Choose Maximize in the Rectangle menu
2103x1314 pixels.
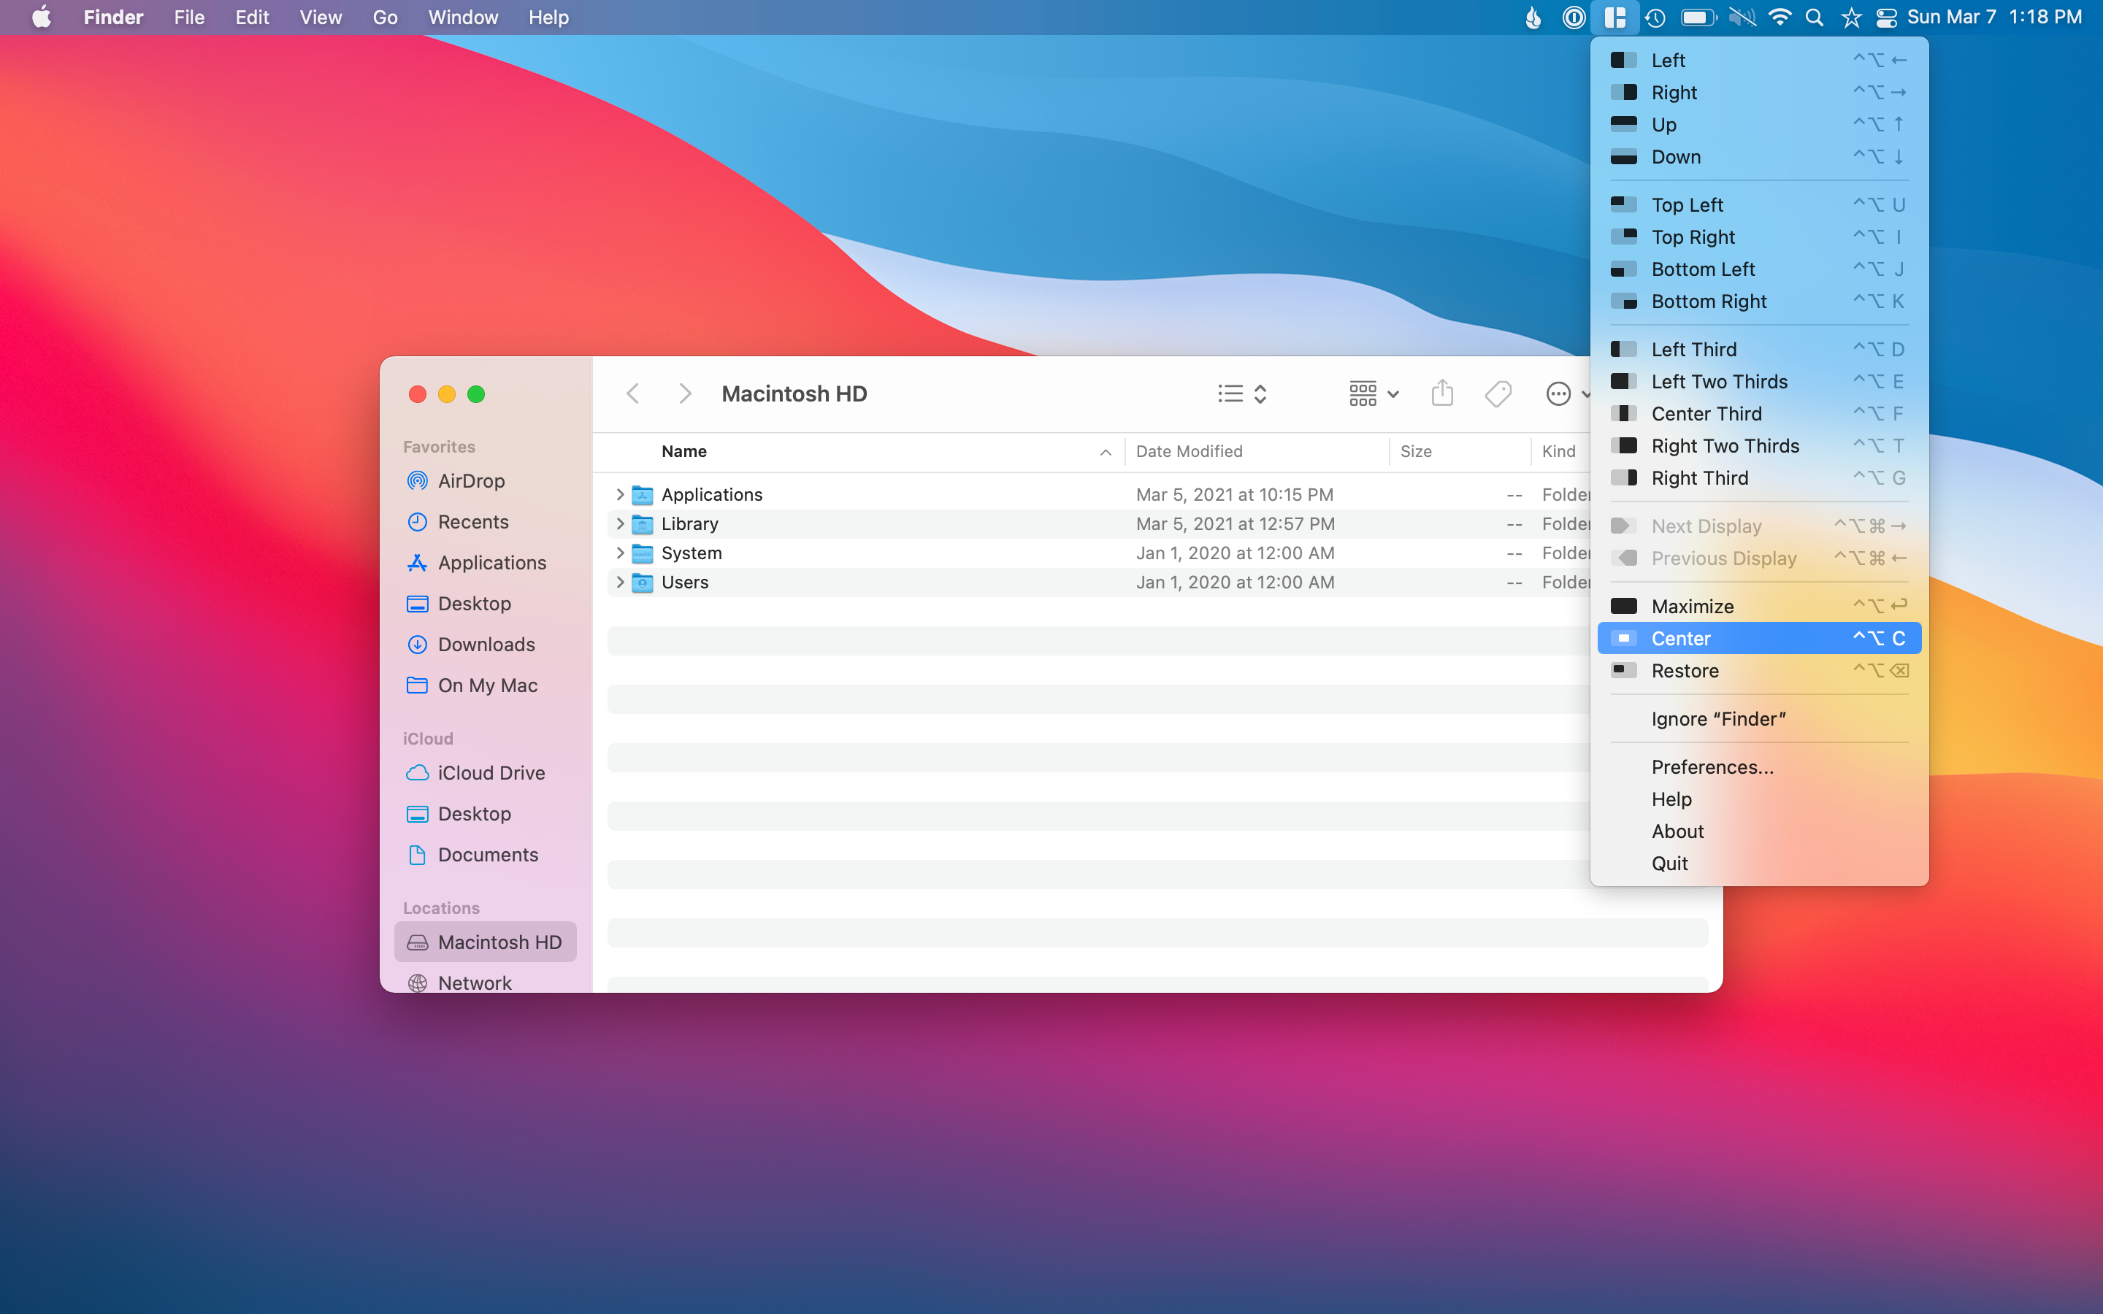click(x=1759, y=606)
